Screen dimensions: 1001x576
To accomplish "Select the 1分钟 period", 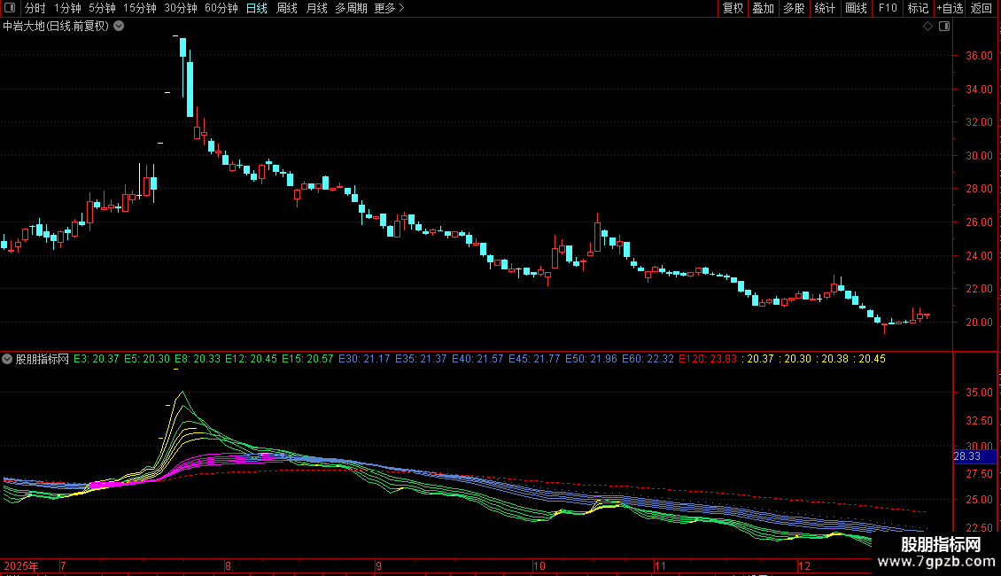I will tap(67, 8).
